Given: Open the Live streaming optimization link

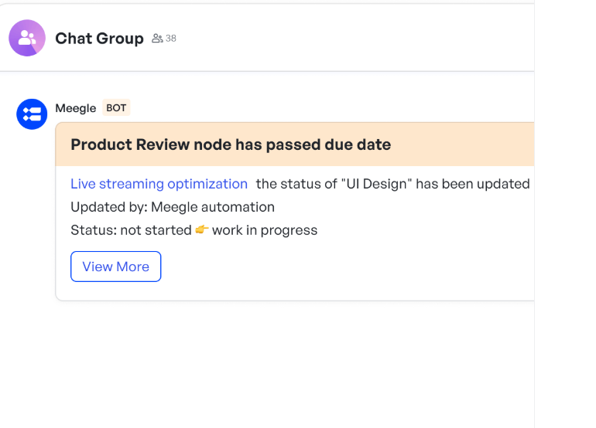Looking at the screenshot, I should (x=159, y=184).
